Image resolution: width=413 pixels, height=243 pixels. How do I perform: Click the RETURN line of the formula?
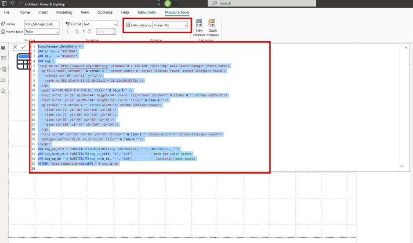pyautogui.click(x=78, y=163)
